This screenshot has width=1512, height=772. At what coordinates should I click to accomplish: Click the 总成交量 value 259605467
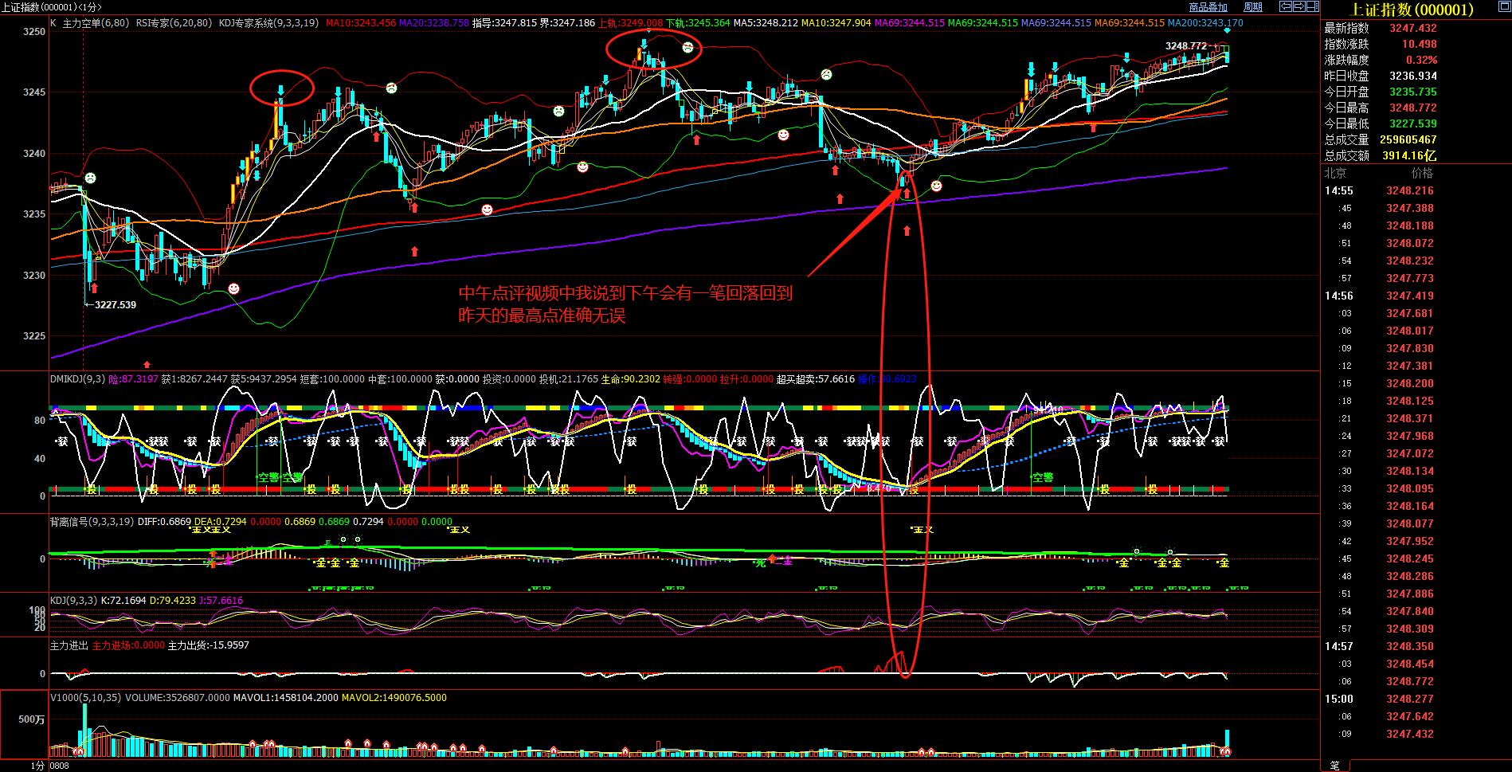pos(1408,139)
